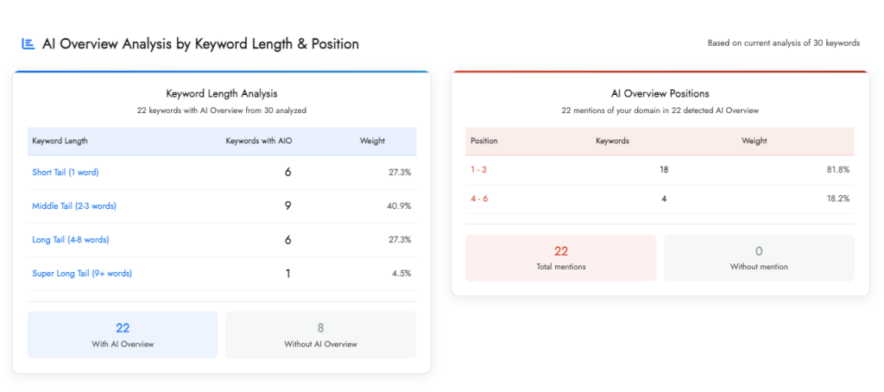884x392 pixels.
Task: Click the AI Overview Positions panel heading
Action: [x=660, y=93]
